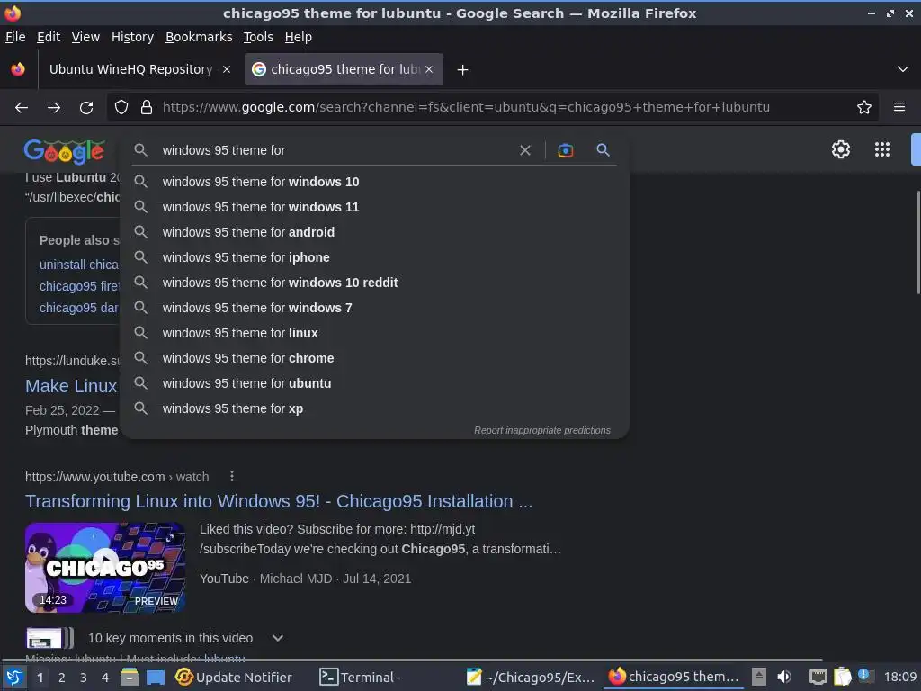This screenshot has height=691, width=921.
Task: Reload the current page
Action: coord(86,108)
